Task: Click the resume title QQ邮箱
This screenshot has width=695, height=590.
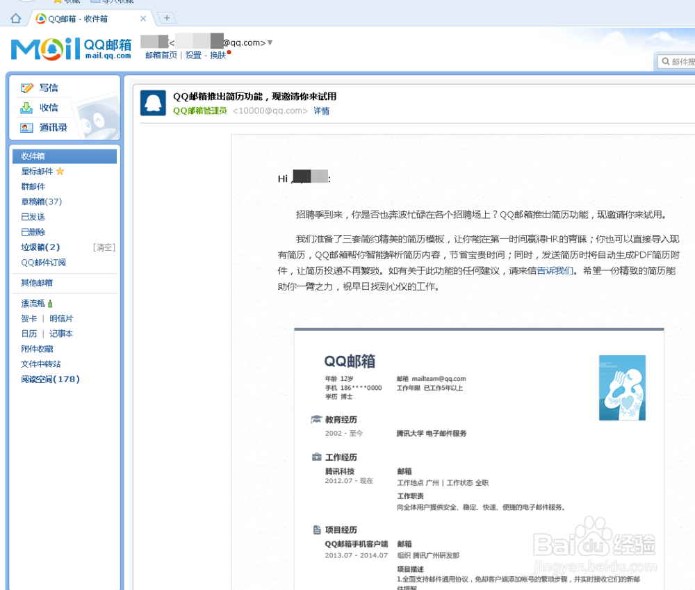Action: point(350,361)
